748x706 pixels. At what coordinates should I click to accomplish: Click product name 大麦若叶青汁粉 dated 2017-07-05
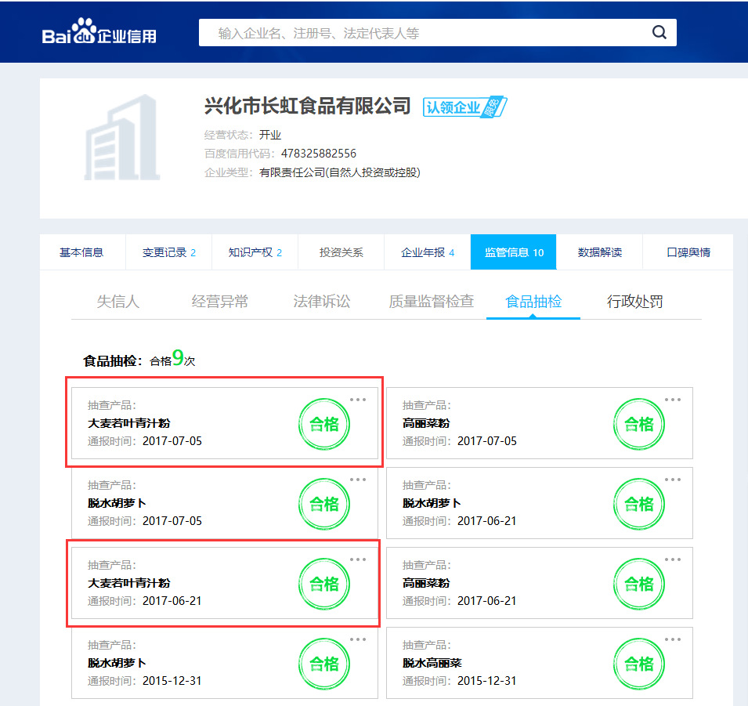(x=129, y=423)
